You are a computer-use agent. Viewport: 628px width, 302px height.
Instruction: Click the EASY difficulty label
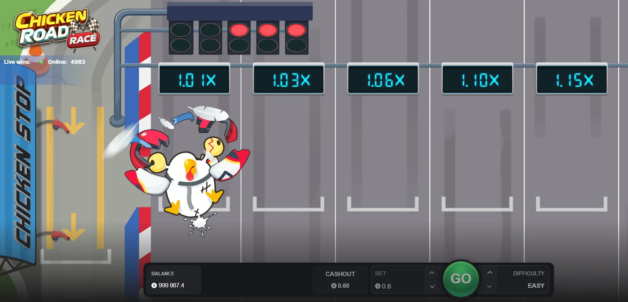(536, 286)
